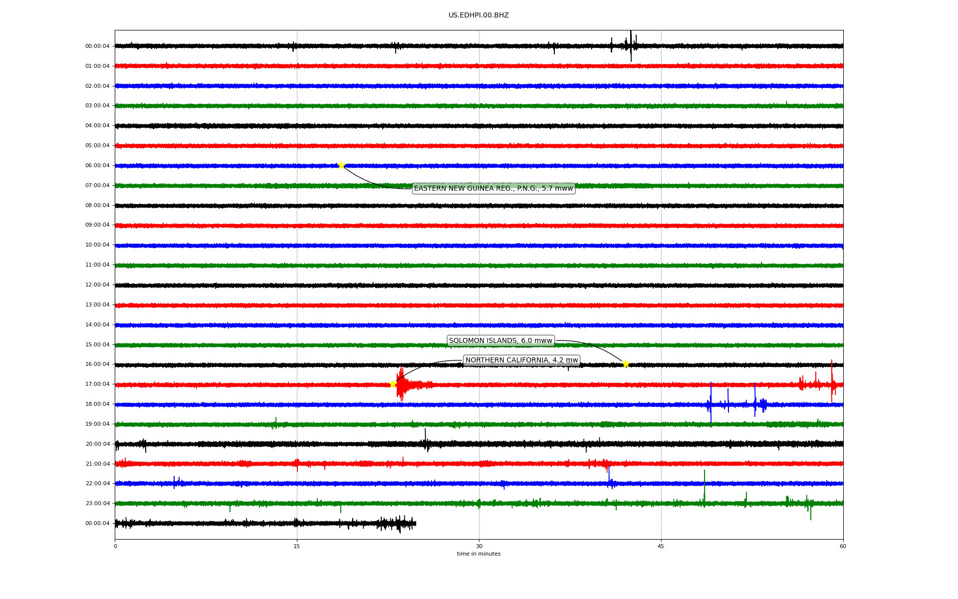Click the EASTERN NEW GUINEA REG. annotation label
Image resolution: width=958 pixels, height=599 pixels.
point(493,188)
